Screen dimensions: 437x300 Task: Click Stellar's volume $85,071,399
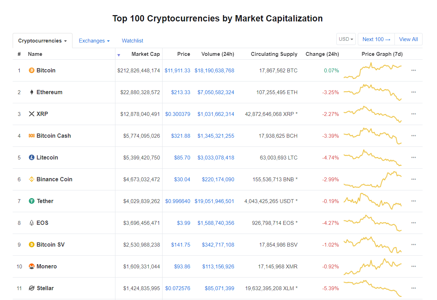[x=220, y=288]
